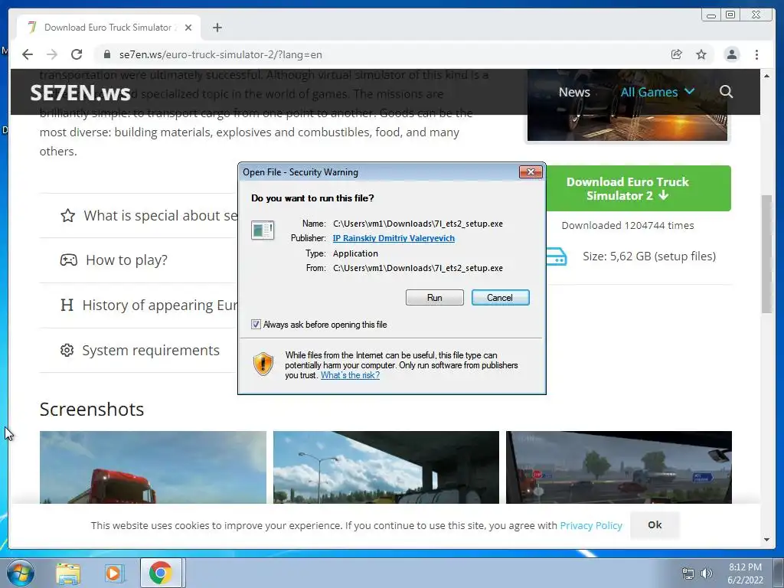The image size is (784, 588).
Task: Uncheck Always ask before opening this file
Action: [x=256, y=325]
